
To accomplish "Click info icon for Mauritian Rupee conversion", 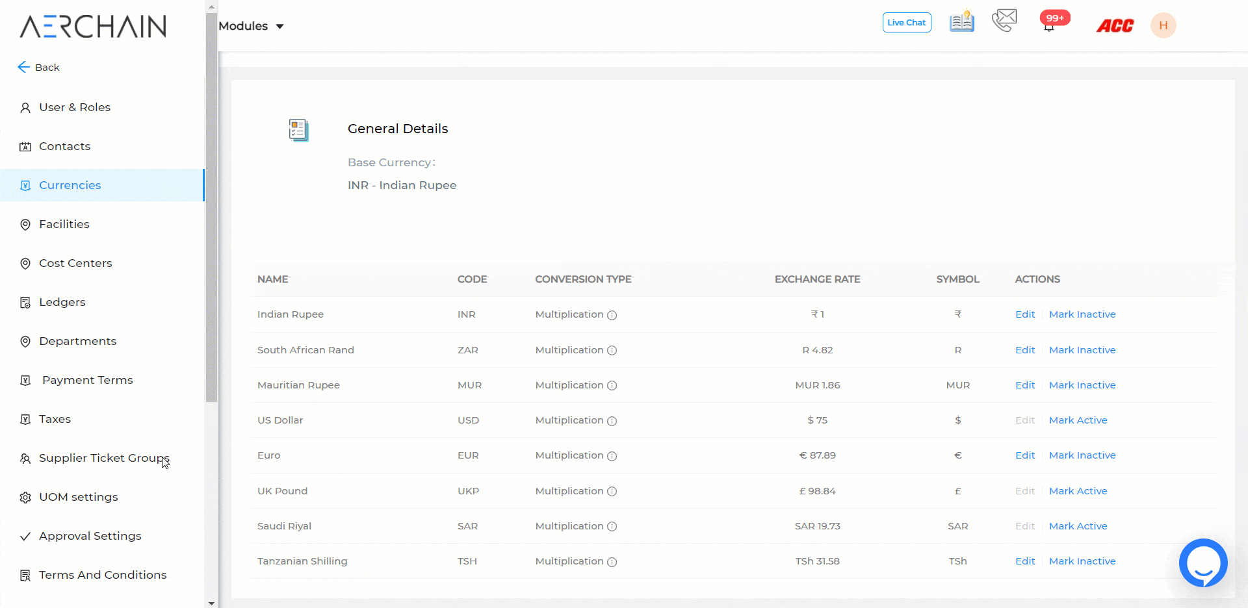I will [x=612, y=385].
